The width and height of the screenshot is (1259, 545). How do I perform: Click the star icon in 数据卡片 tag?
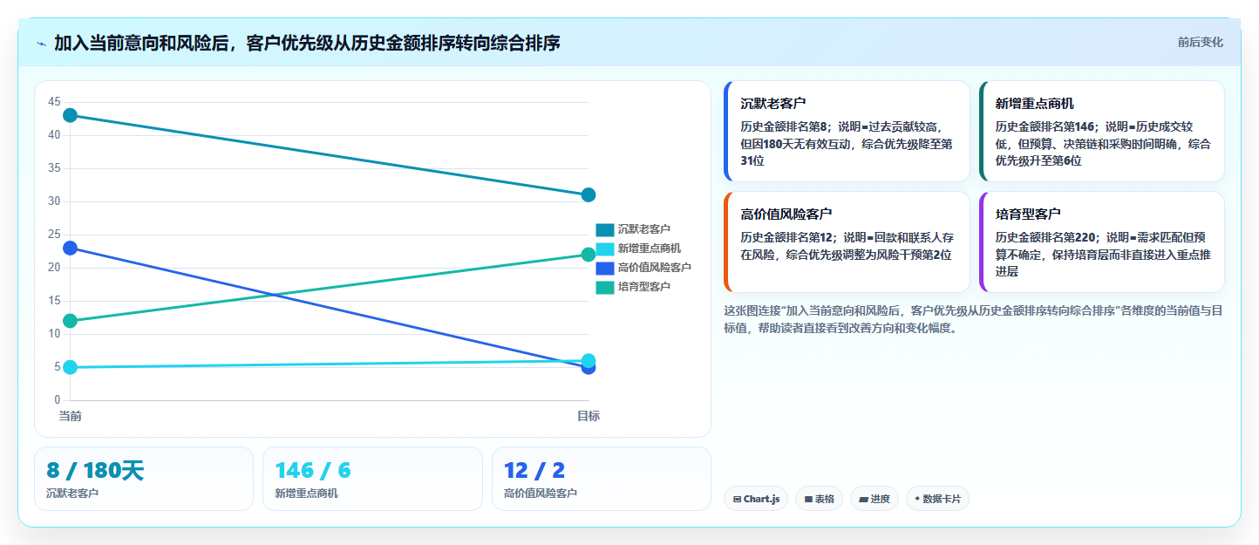(x=917, y=500)
